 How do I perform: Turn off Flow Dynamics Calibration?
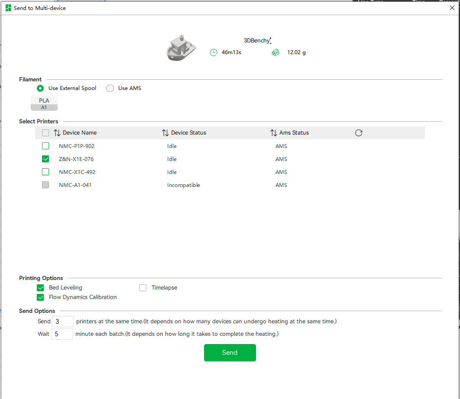click(x=40, y=297)
